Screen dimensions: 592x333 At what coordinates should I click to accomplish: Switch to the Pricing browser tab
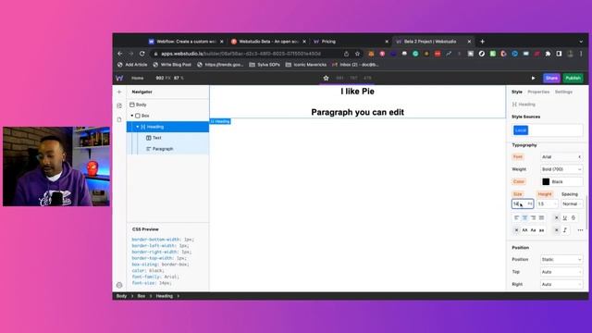click(x=350, y=42)
